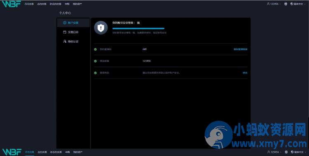Click the green check on the 123456 row
The width and height of the screenshot is (309, 156).
[95, 61]
